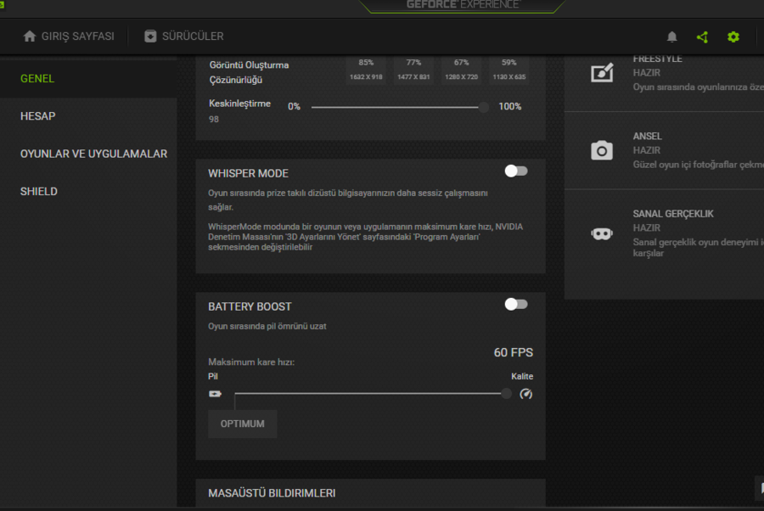Click the Maksimum kare hızı label
764x511 pixels.
point(251,362)
